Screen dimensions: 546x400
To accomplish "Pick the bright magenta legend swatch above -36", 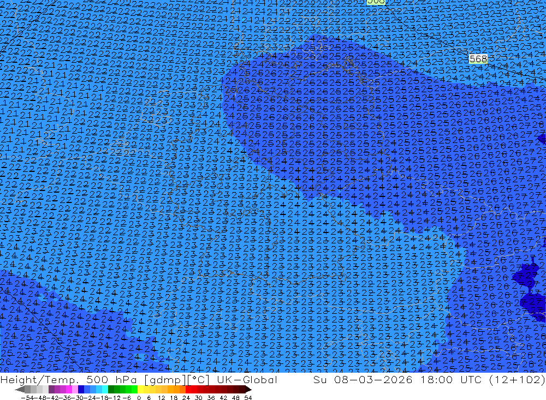I will pos(69,389).
